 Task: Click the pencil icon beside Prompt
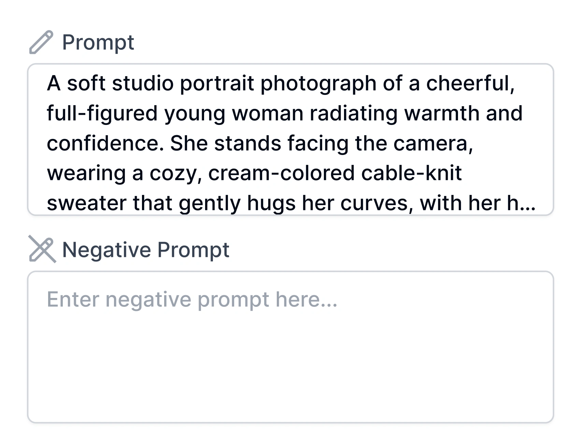[41, 42]
